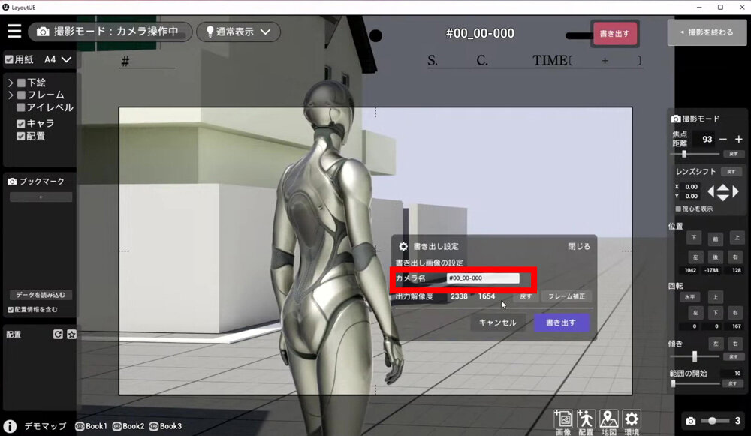Expand the 下絵 tree item
Image resolution: width=751 pixels, height=436 pixels.
(x=11, y=83)
